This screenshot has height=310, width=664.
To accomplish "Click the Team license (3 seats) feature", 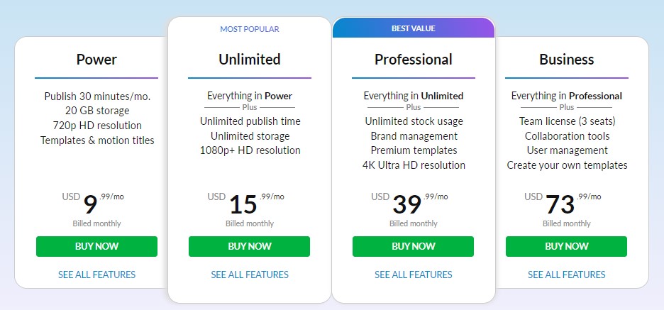I will click(567, 121).
